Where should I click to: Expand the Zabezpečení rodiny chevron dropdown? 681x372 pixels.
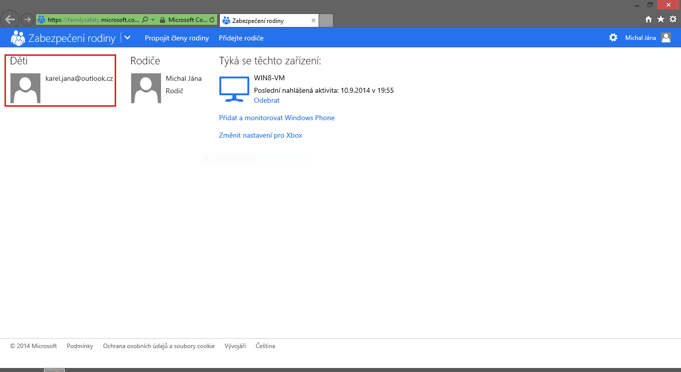(x=127, y=37)
